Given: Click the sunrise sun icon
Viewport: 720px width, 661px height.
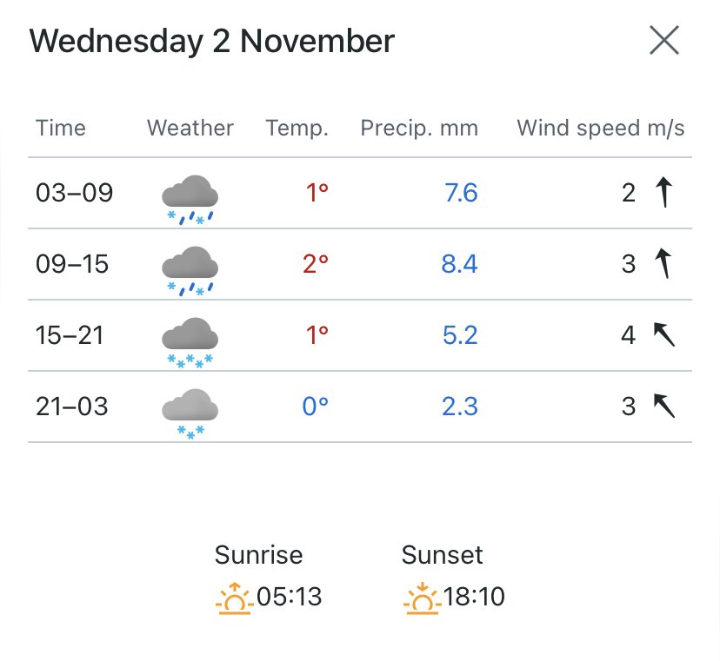Looking at the screenshot, I should pyautogui.click(x=235, y=598).
